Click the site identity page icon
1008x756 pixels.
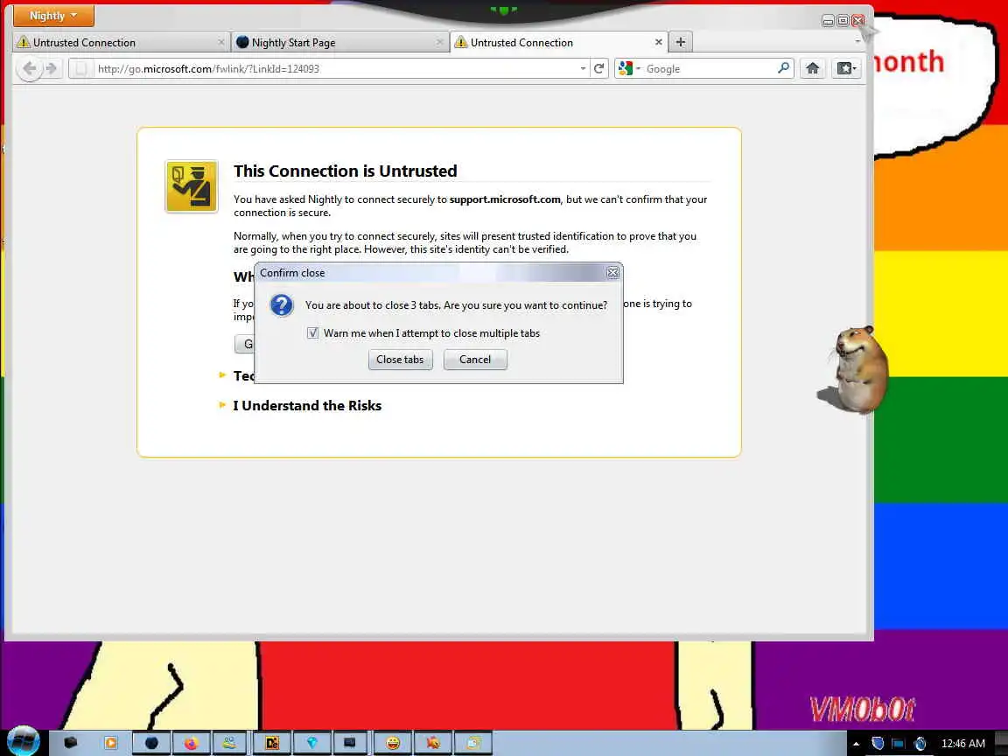[80, 68]
